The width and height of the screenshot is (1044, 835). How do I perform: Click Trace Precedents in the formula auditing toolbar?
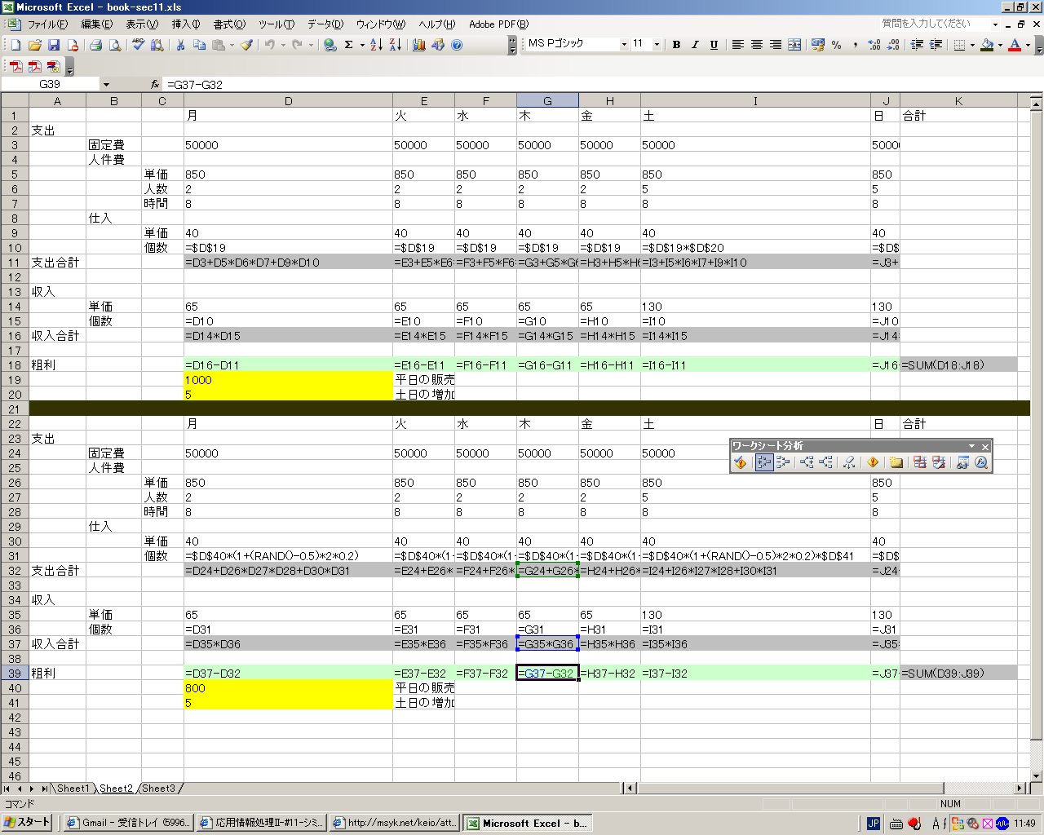764,462
